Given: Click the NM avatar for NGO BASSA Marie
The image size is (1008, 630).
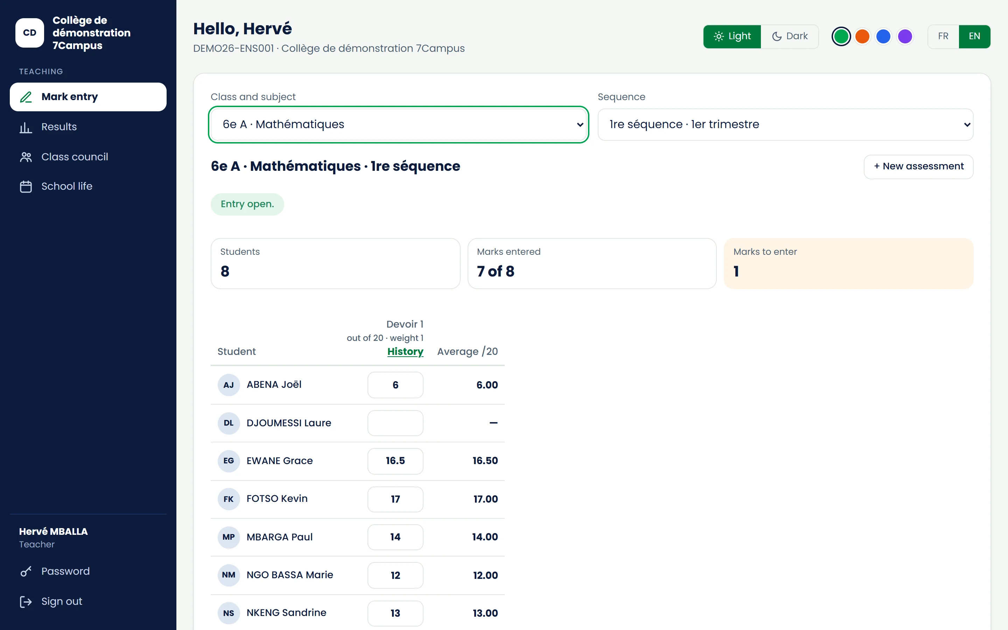Looking at the screenshot, I should point(229,575).
